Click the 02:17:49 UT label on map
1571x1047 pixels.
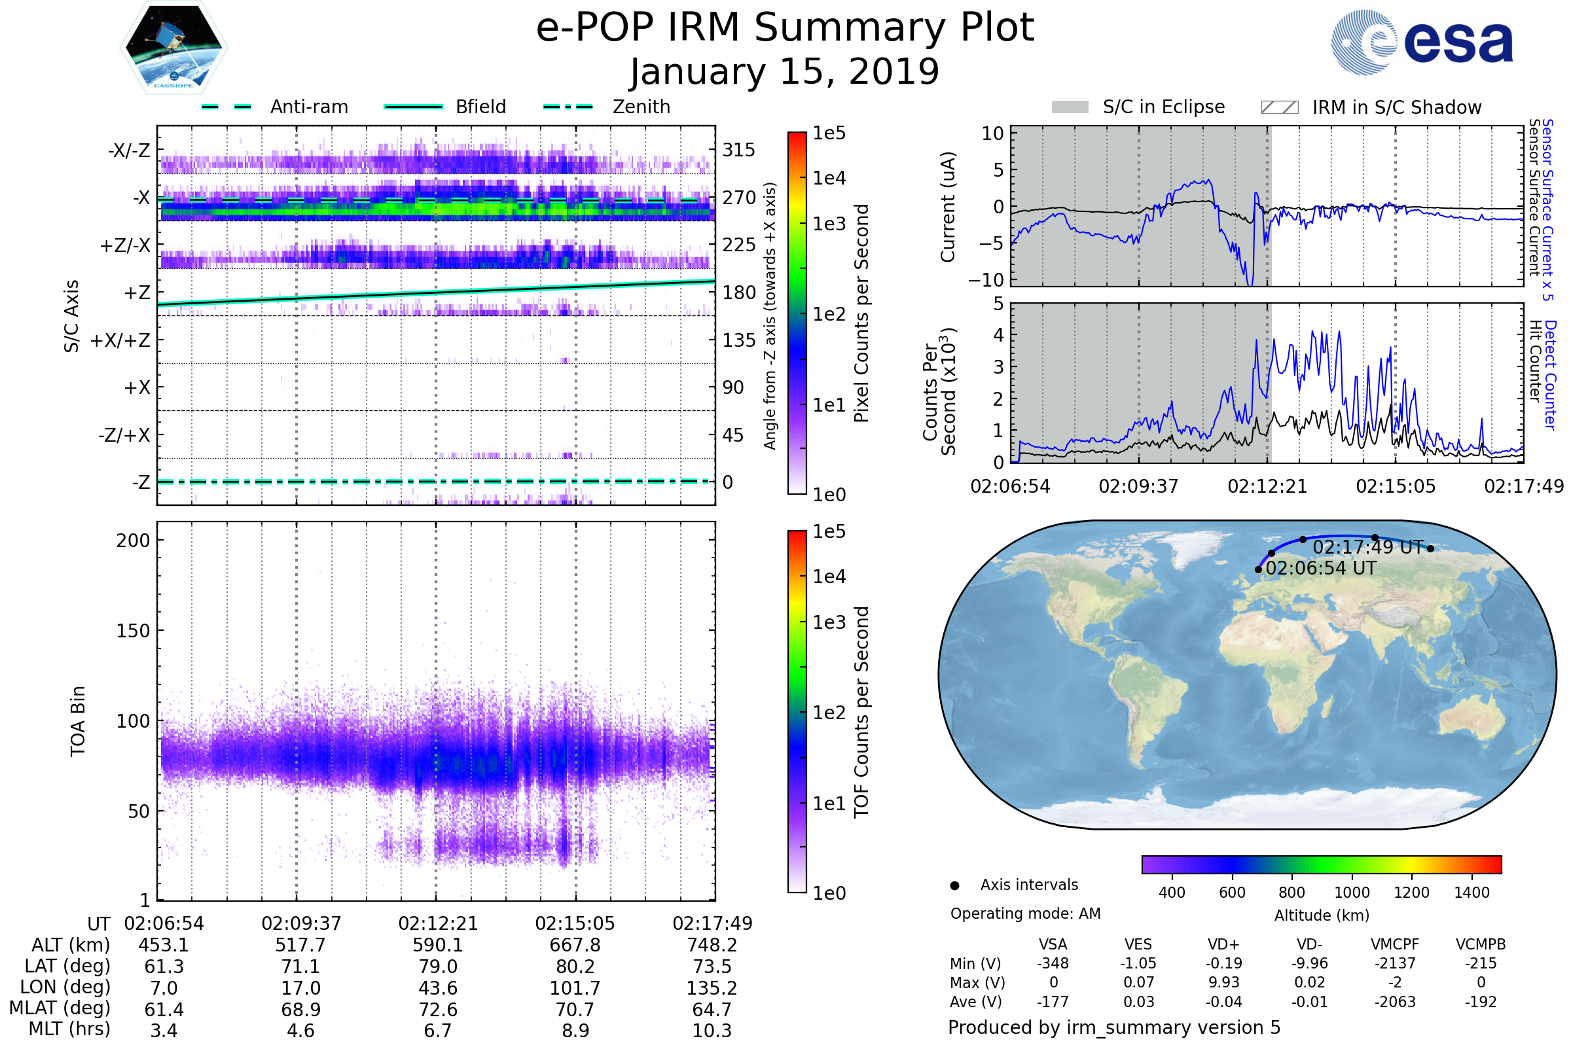[x=1368, y=548]
